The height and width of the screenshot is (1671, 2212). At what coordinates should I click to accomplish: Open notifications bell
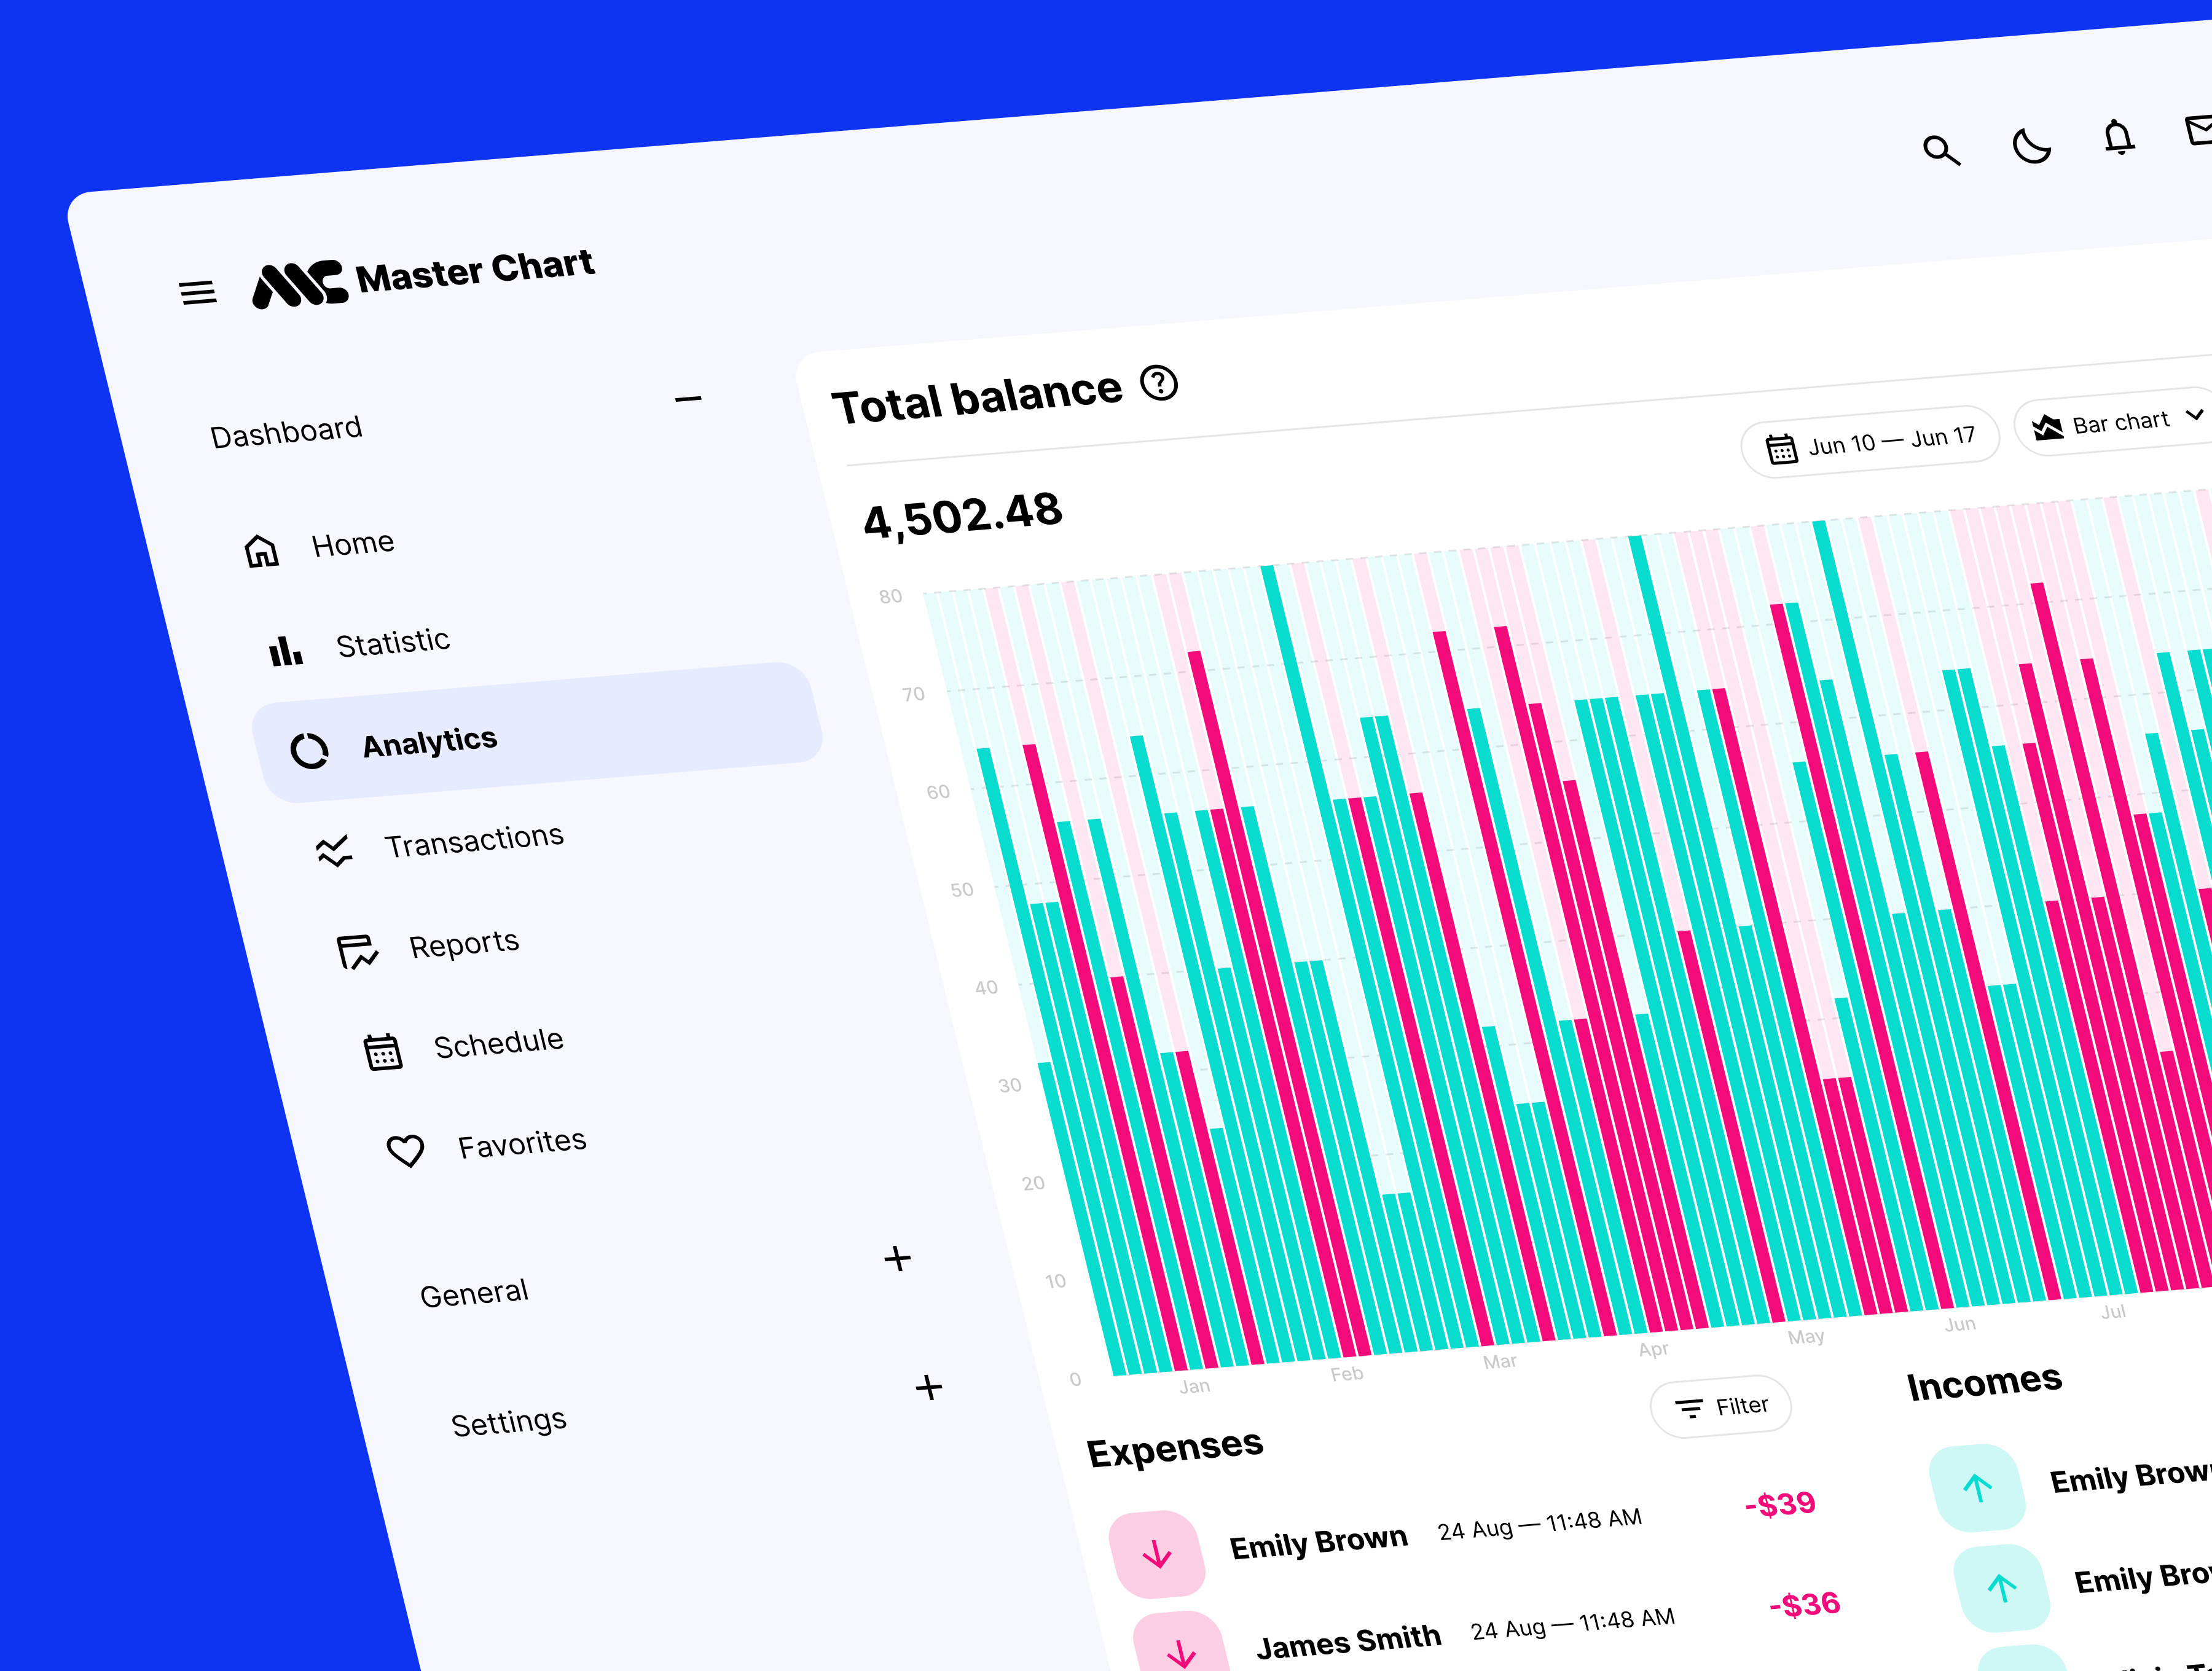pos(2118,137)
